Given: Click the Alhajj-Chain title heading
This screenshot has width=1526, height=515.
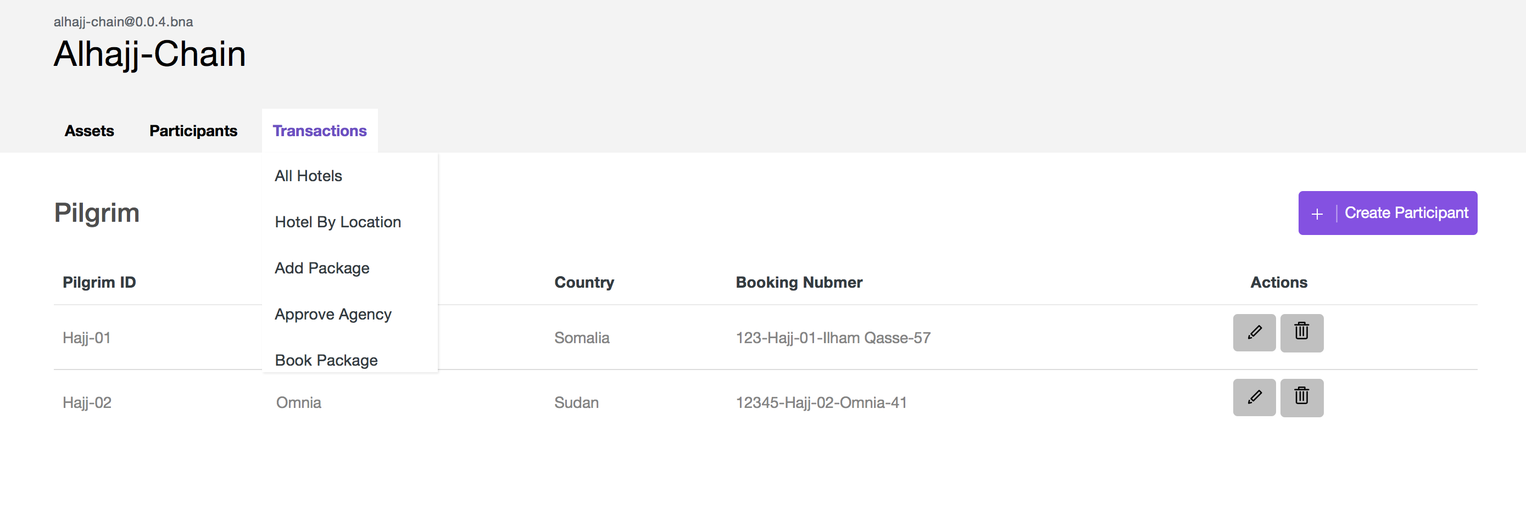Looking at the screenshot, I should coord(149,54).
